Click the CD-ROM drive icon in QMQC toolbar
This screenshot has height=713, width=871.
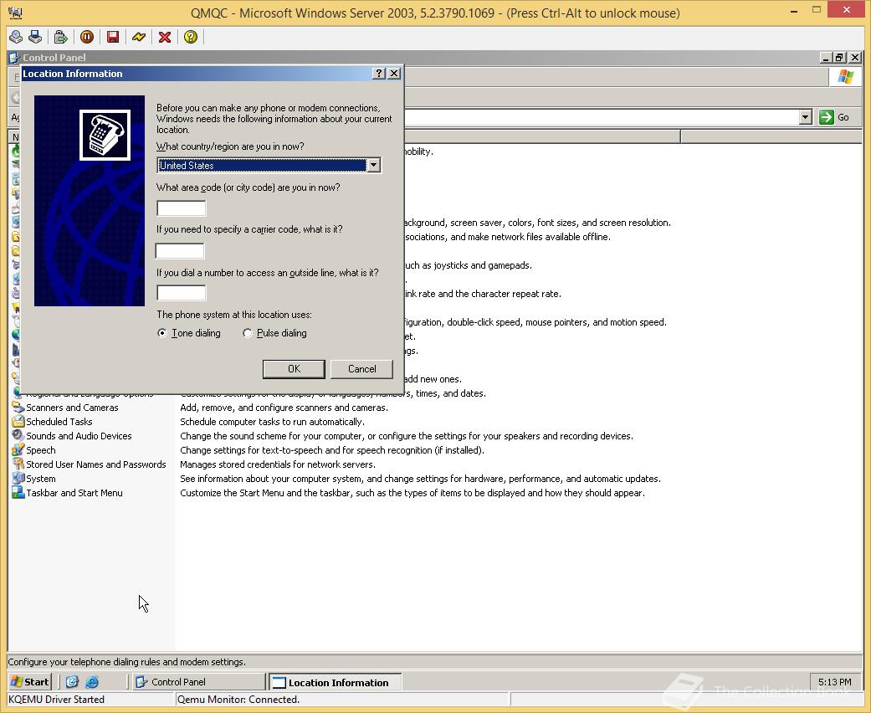click(x=16, y=37)
